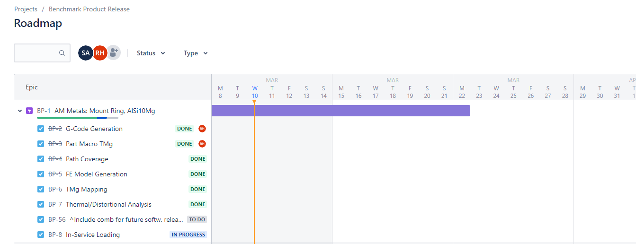Click the M 15 date header

341,92
